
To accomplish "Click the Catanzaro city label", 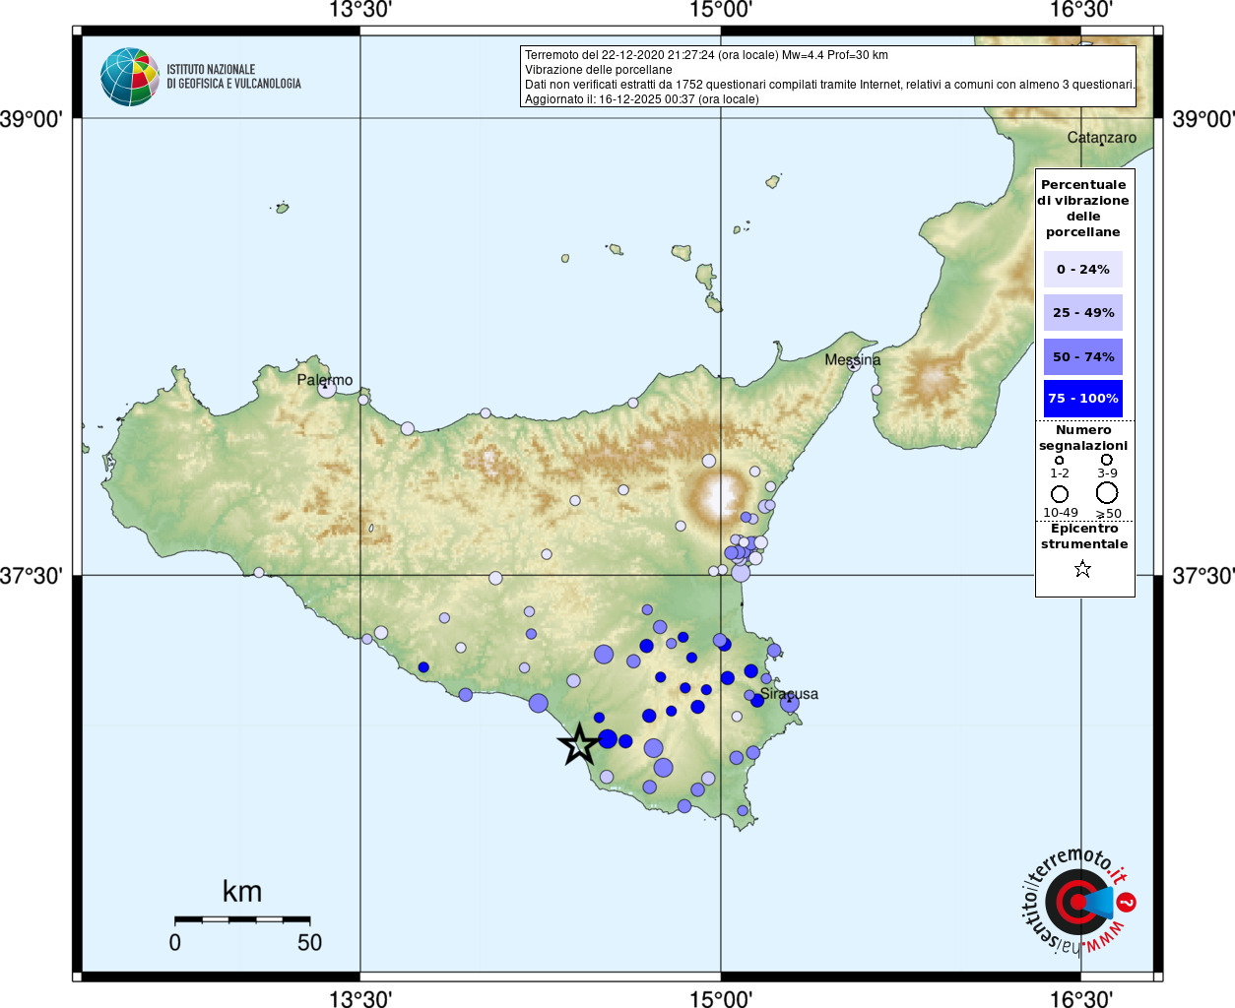I will [1101, 138].
